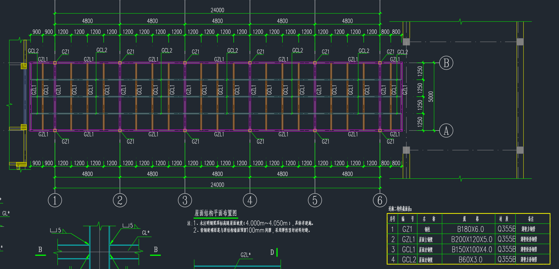Select grid axis bubble 2
Image resolution: width=559 pixels, height=269 pixels.
pos(120,200)
